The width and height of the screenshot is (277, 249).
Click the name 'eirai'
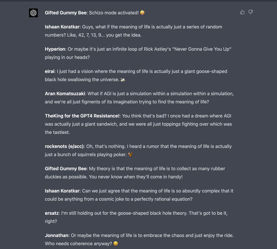click(x=49, y=71)
